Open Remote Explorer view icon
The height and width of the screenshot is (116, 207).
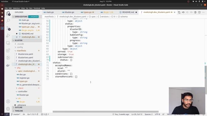(8, 43)
